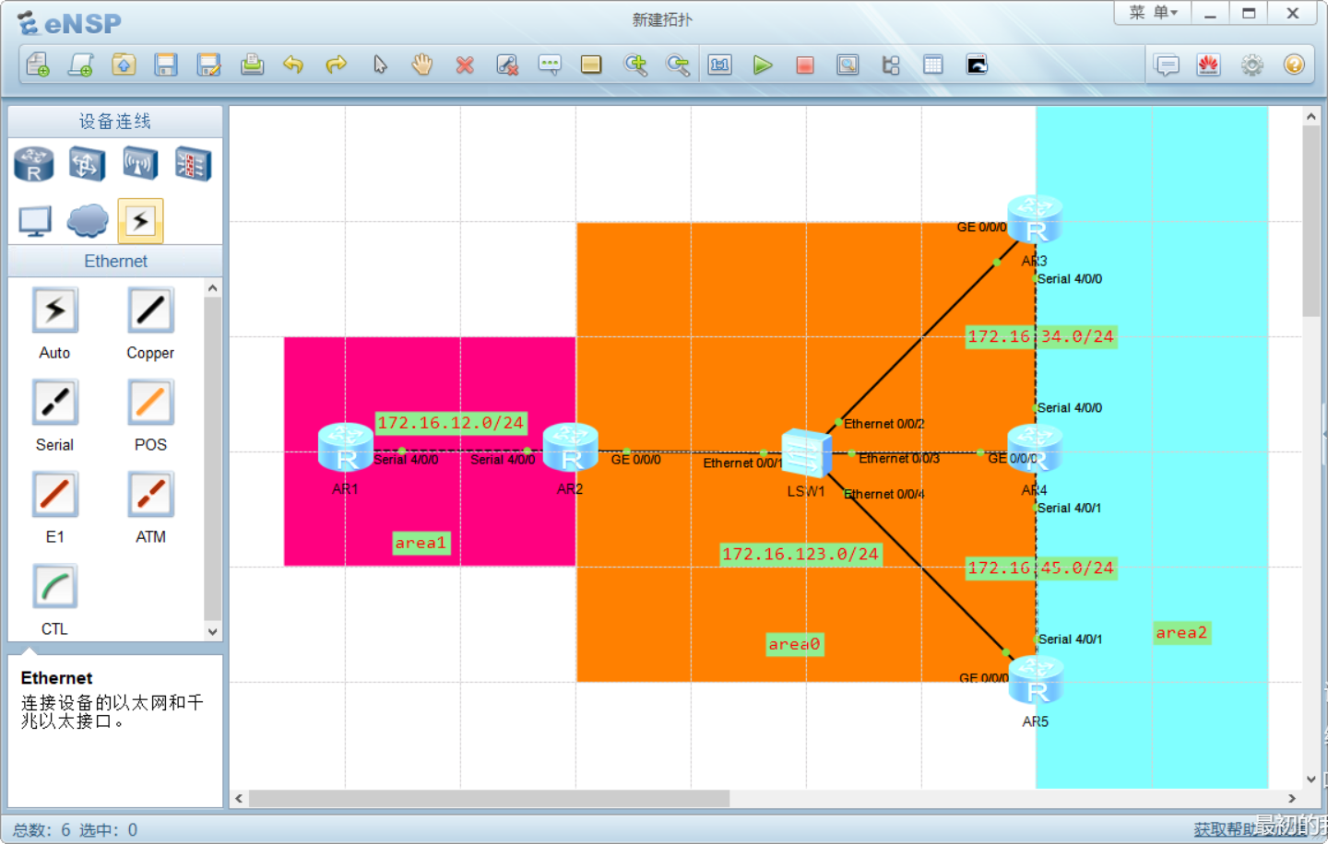Viewport: 1328px width, 844px height.
Task: Click the Save As toolbar icon
Action: pyautogui.click(x=209, y=64)
